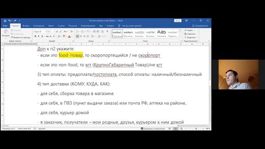Viewport: 265px width, 149px height.
Task: Switch to the Вставка tab
Action: (x=26, y=26)
